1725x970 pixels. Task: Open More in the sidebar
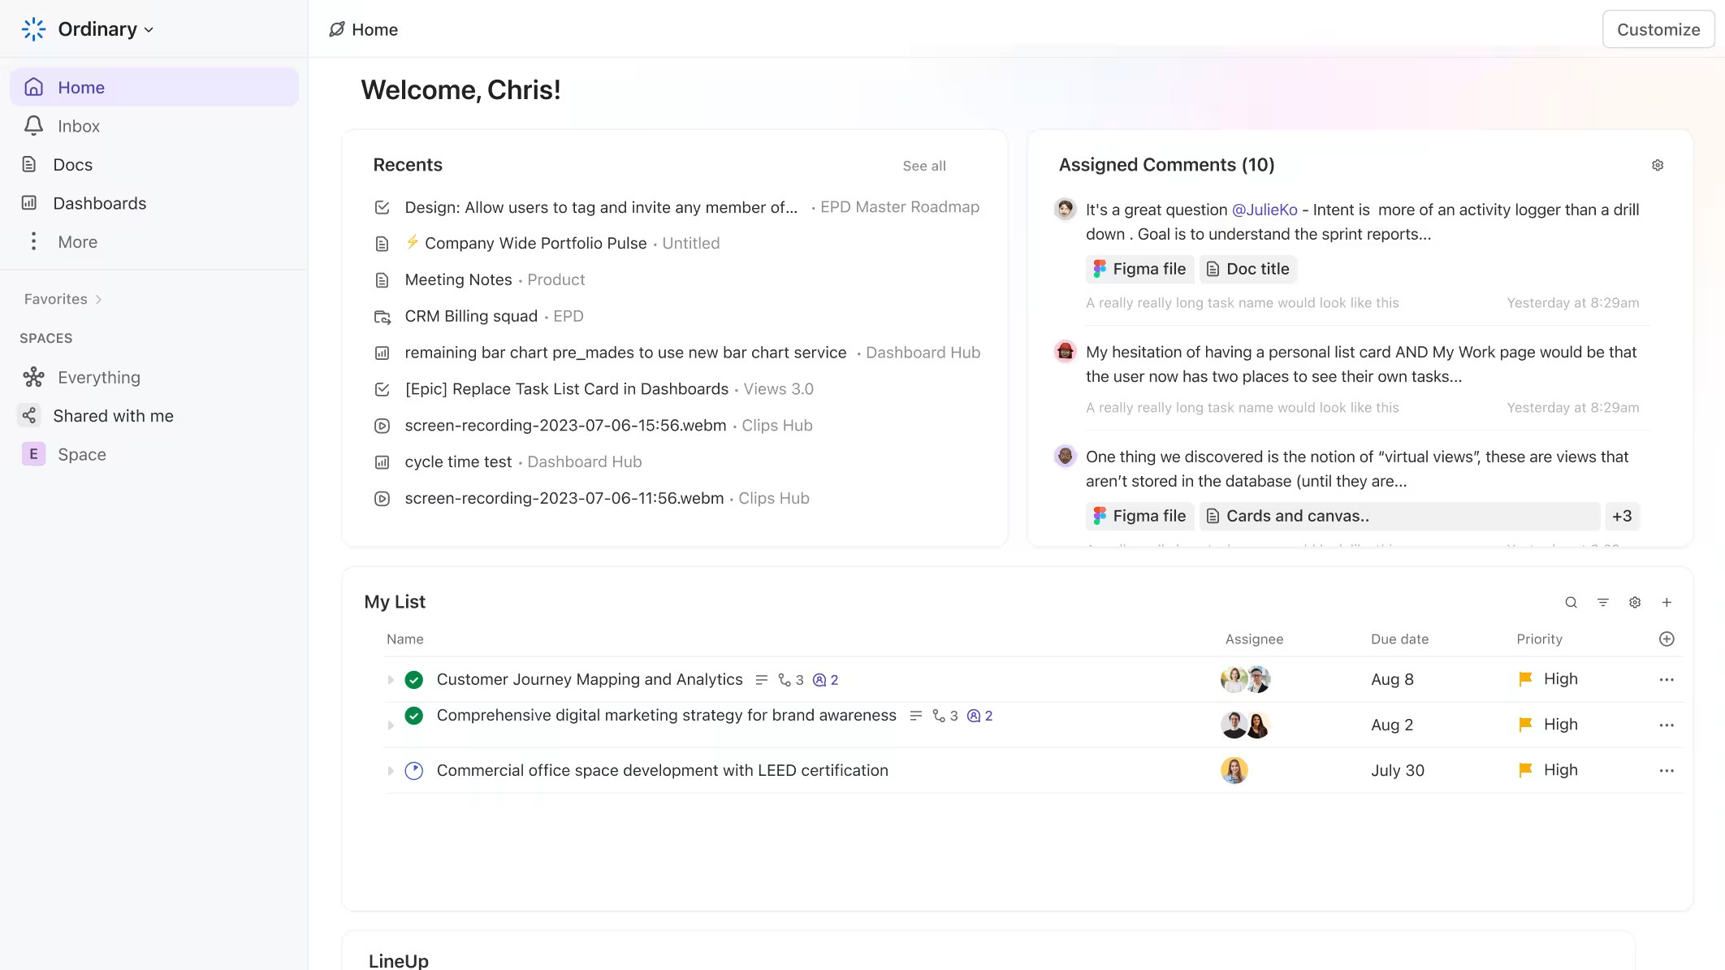[x=77, y=242]
